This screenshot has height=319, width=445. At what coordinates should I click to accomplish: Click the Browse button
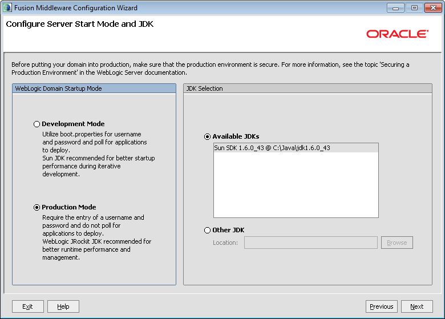tap(397, 243)
